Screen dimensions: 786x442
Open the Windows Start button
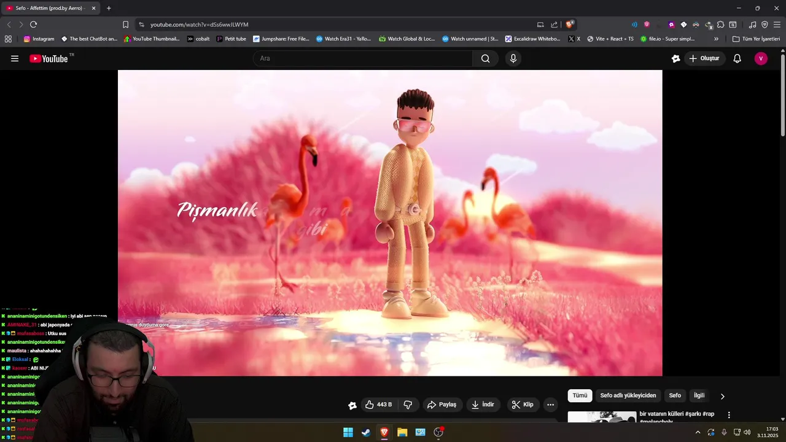point(348,432)
